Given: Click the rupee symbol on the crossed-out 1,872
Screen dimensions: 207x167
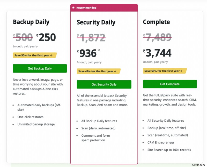Looking at the screenshot, I should 78,36.
